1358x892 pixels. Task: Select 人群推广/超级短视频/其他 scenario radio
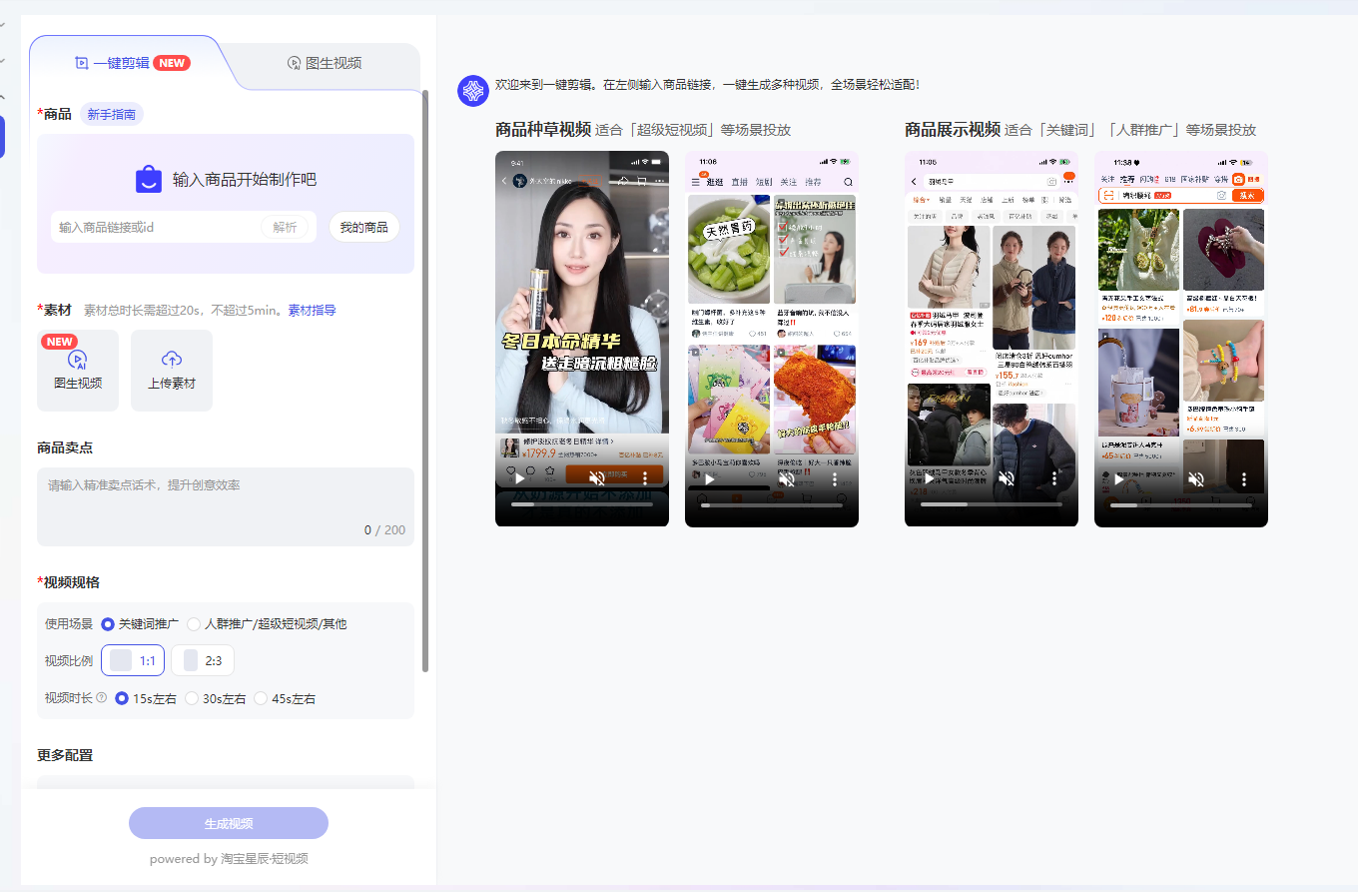point(194,624)
